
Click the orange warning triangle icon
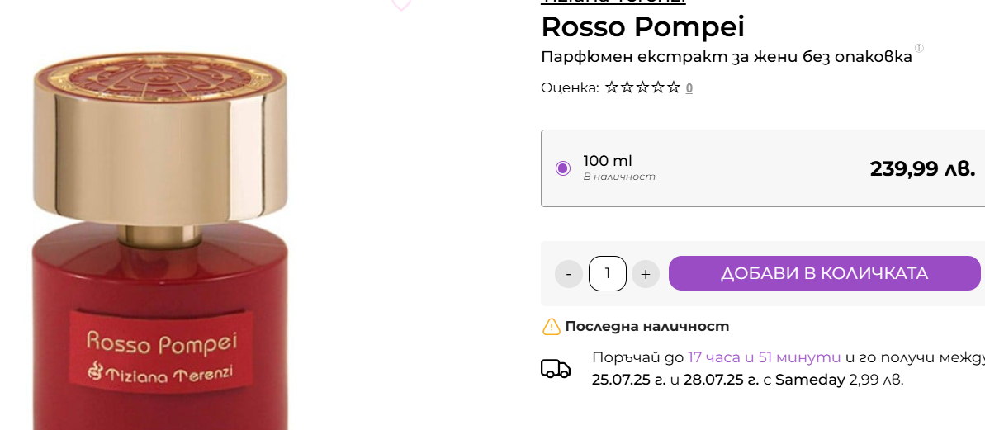coord(552,327)
